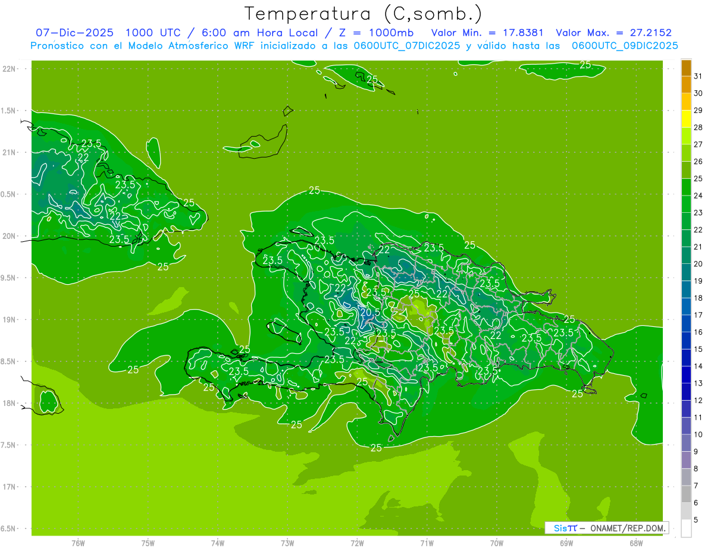
Task: Click the legend value label 31
Action: click(699, 76)
